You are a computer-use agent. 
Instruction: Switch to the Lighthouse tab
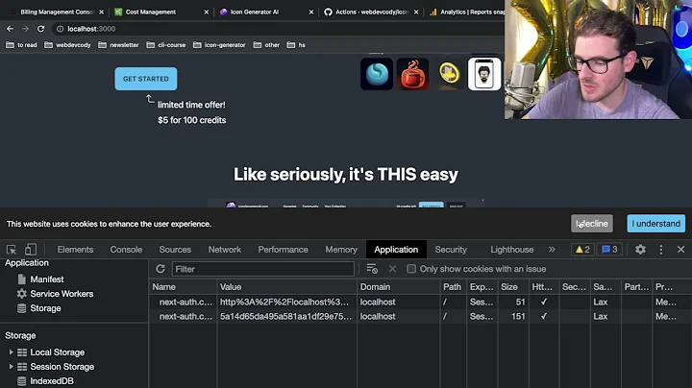(512, 250)
